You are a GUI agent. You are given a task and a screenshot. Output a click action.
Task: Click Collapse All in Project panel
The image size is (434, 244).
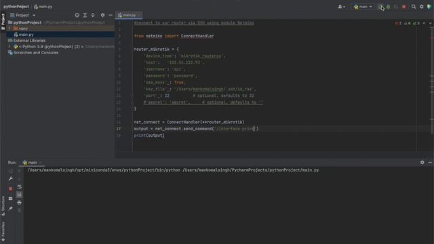tap(93, 15)
